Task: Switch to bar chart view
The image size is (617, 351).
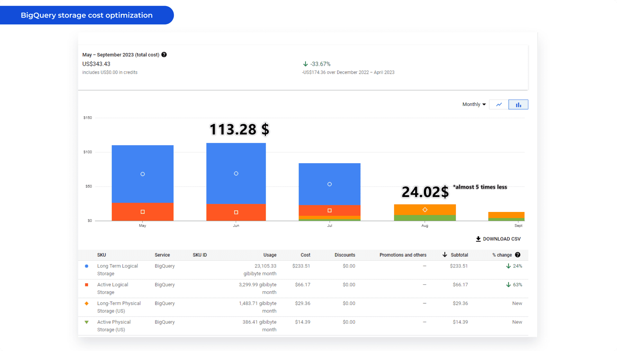Action: coord(518,105)
